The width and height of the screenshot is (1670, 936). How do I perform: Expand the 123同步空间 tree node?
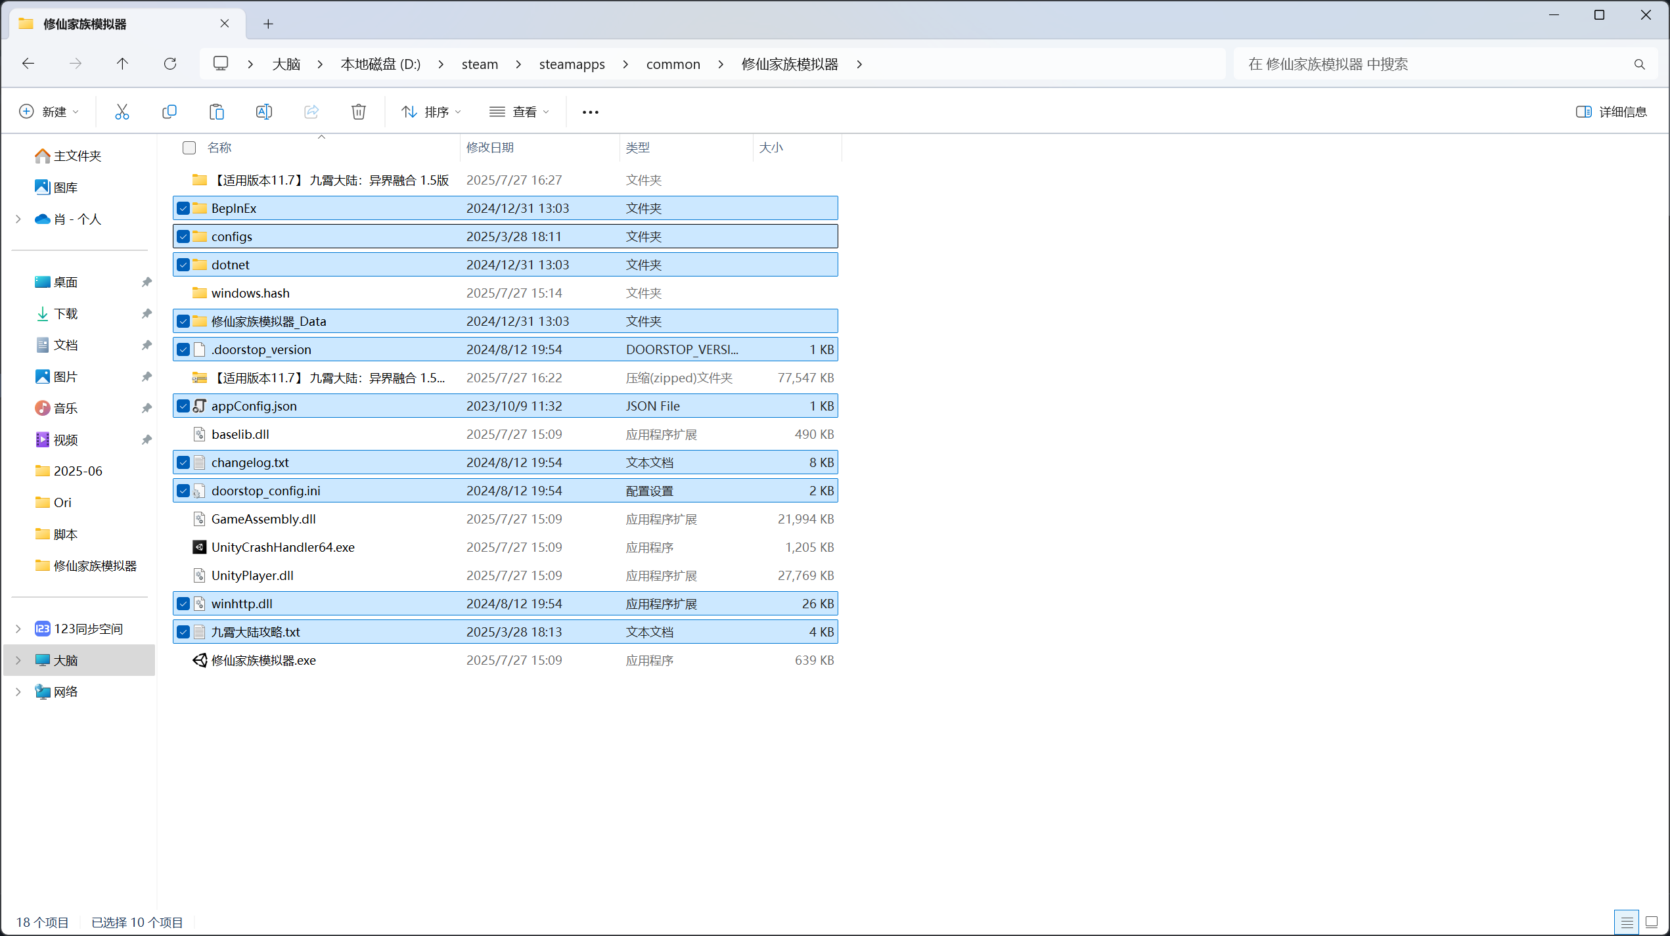18,629
